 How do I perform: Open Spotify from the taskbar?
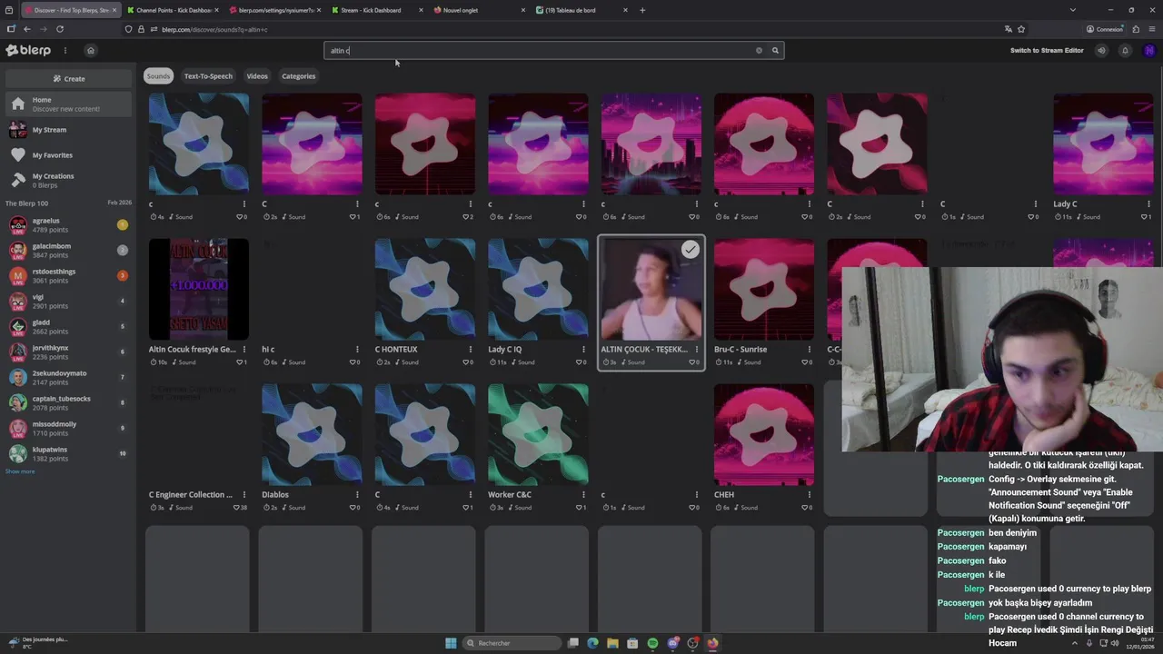point(652,643)
